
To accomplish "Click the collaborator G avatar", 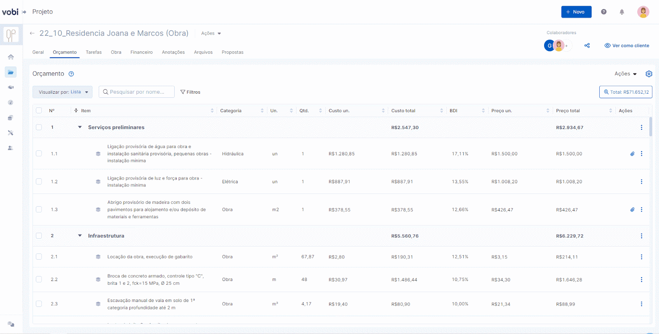I will click(x=549, y=46).
